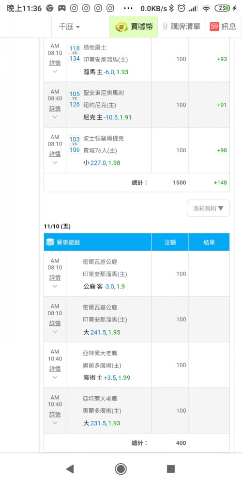
Task: Tap the game controller status bar icon
Action: coord(62,8)
